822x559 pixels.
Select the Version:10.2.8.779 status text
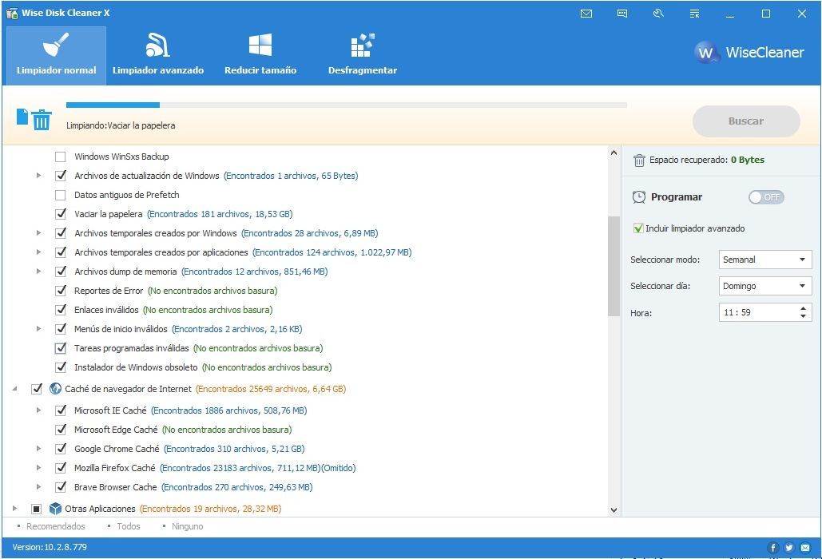(x=50, y=548)
